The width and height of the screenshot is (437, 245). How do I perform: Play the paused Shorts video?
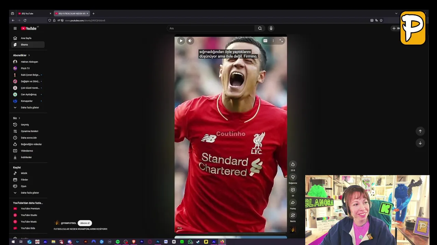[x=181, y=41]
